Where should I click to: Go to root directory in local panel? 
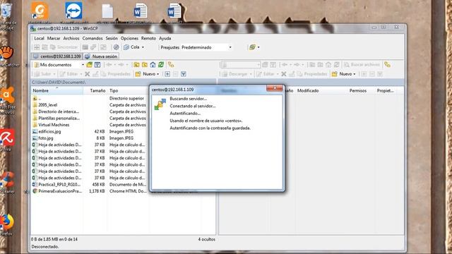(x=145, y=65)
